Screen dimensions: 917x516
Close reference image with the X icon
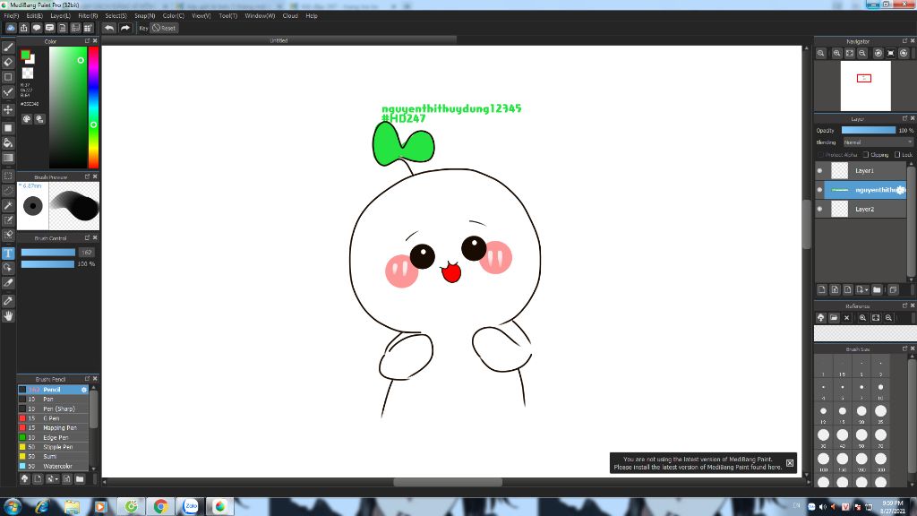(846, 318)
